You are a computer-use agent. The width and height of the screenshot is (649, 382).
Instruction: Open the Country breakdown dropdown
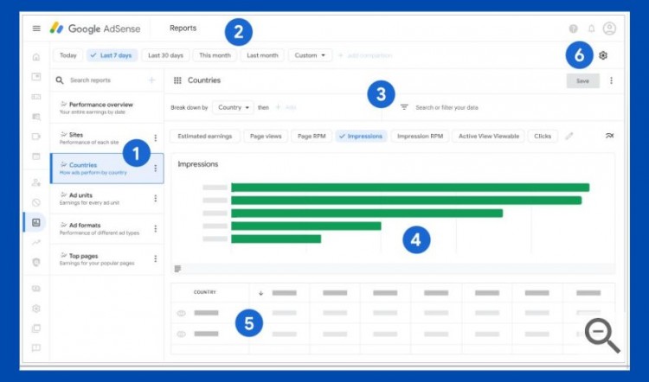pos(234,107)
